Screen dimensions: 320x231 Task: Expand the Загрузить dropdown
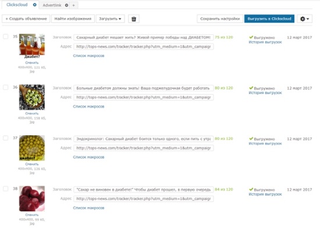click(110, 19)
